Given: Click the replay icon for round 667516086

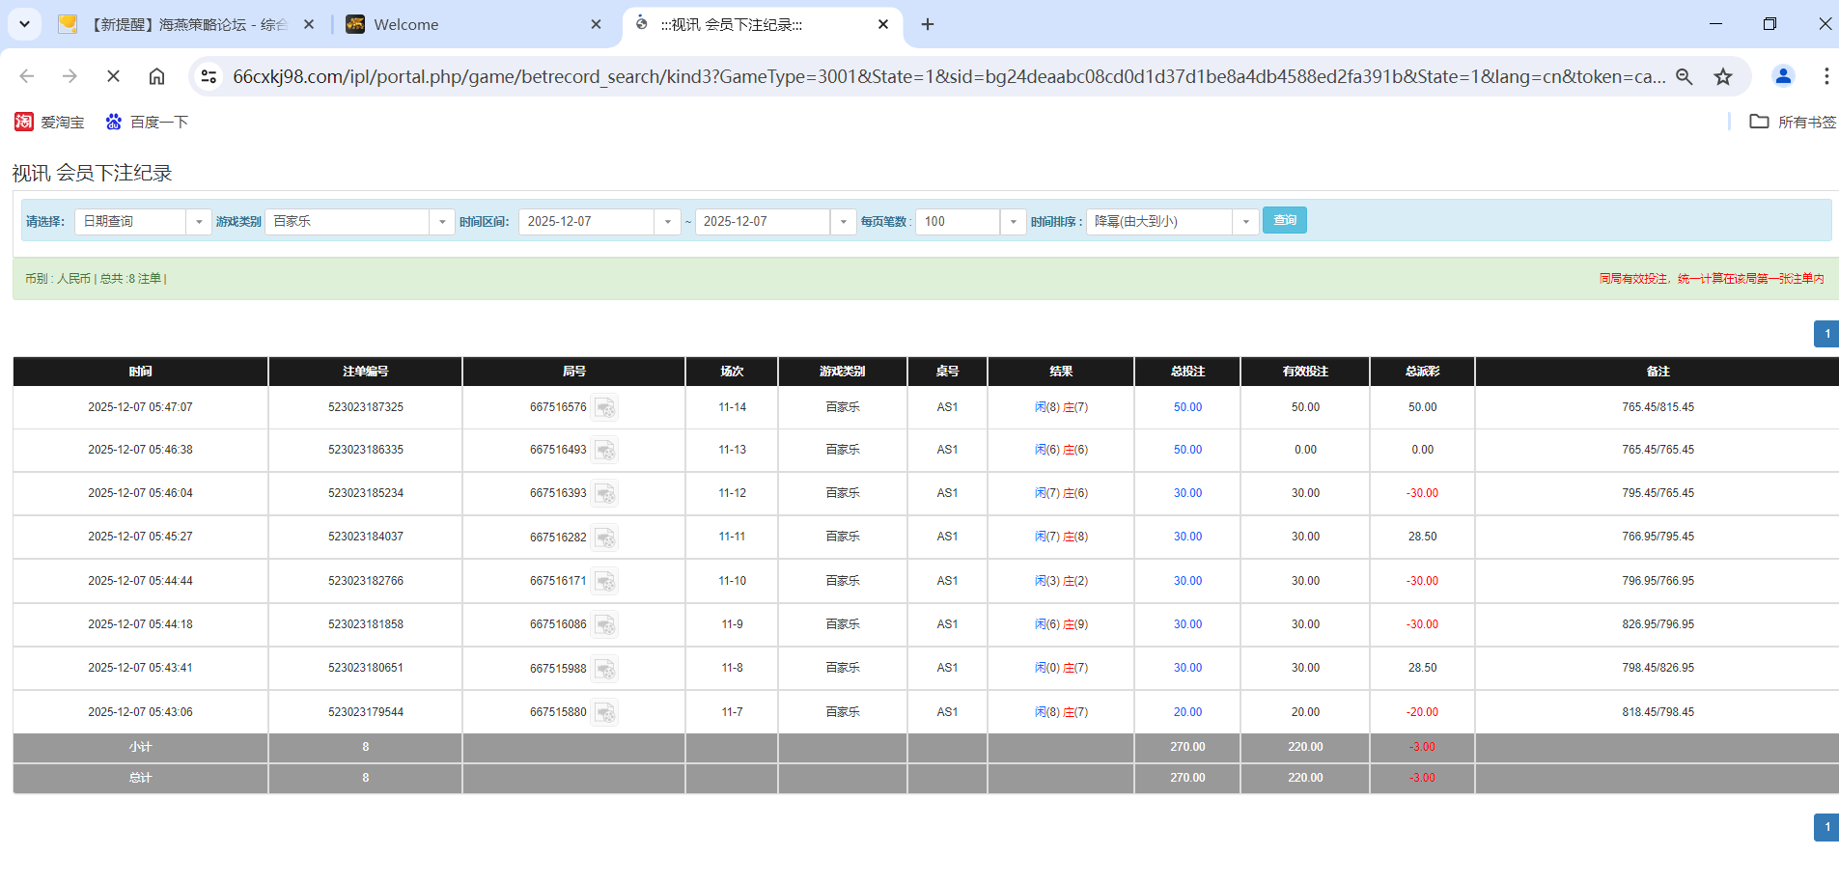Looking at the screenshot, I should click(x=605, y=625).
